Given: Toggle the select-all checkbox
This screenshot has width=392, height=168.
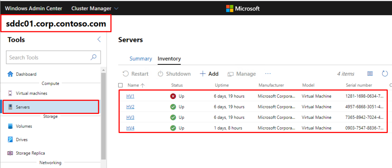Looking at the screenshot, I should click(121, 85).
